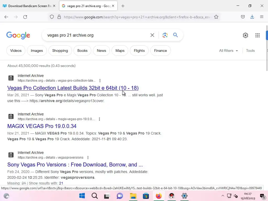Click the forward navigation arrow
This screenshot has height=201, width=268.
[x=16, y=17]
